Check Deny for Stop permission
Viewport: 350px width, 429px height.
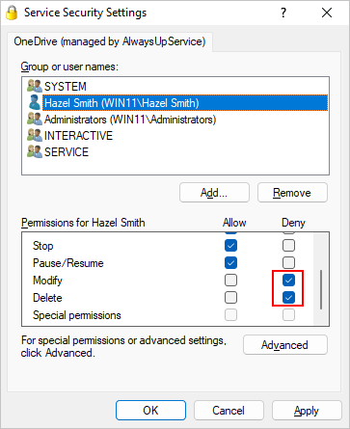[288, 246]
